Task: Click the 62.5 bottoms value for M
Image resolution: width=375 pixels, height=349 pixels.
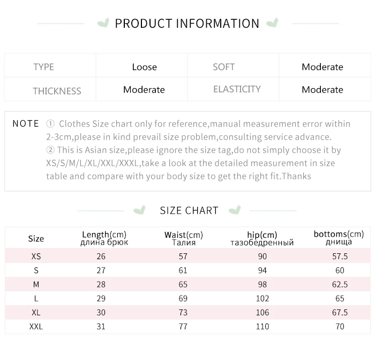Action: pyautogui.click(x=340, y=284)
